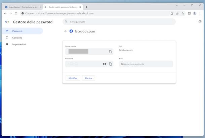Viewport: 205px width, 138px height.
Task: Show the saved Facebook password with the eye icon
Action: (x=105, y=64)
